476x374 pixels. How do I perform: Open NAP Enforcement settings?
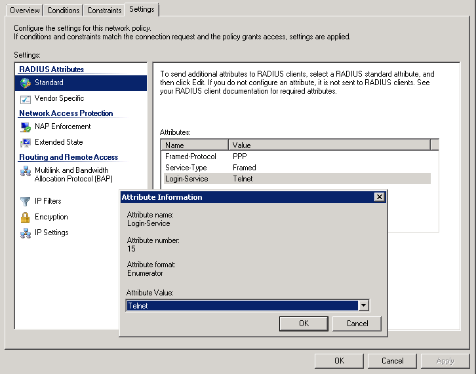coord(62,126)
